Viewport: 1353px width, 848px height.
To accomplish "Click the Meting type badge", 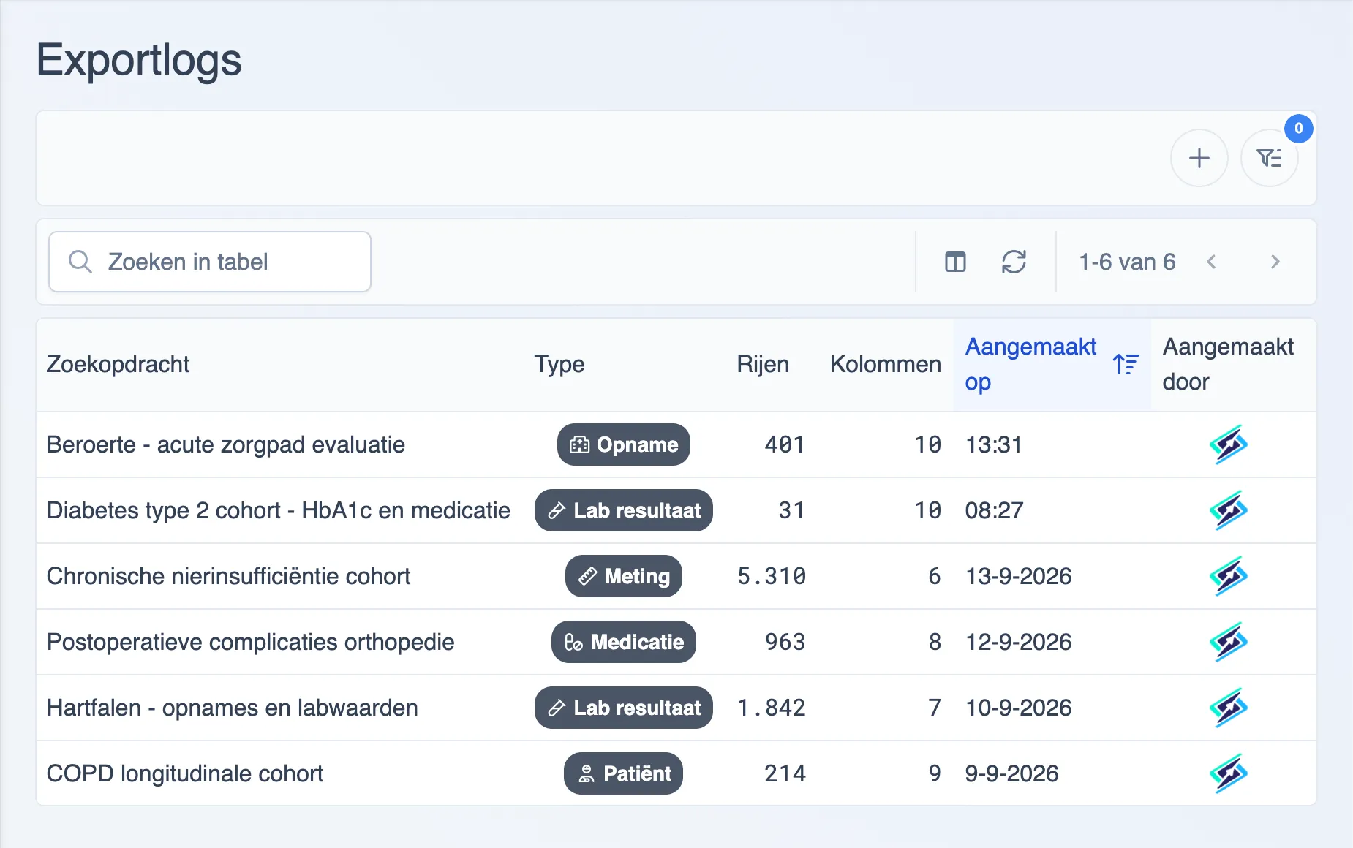I will (x=624, y=576).
